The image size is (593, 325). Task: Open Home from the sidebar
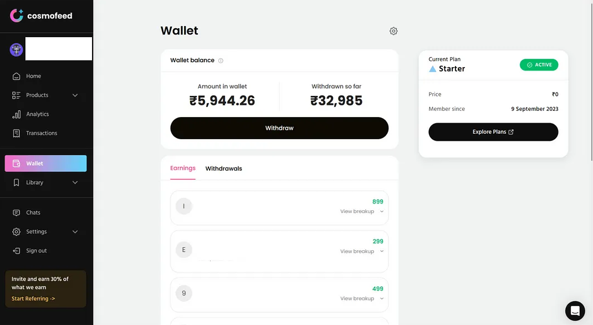click(x=33, y=76)
